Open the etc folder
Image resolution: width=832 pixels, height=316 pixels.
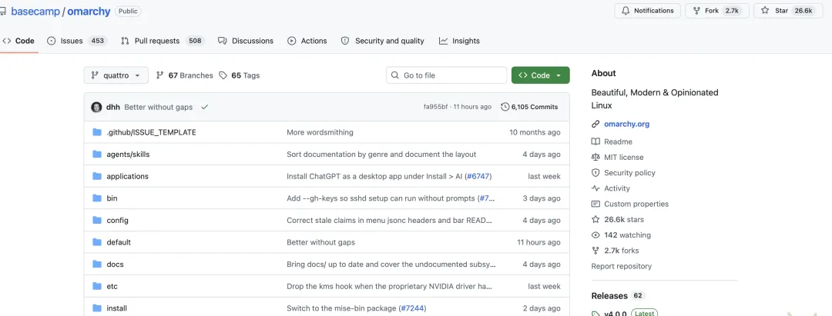112,286
